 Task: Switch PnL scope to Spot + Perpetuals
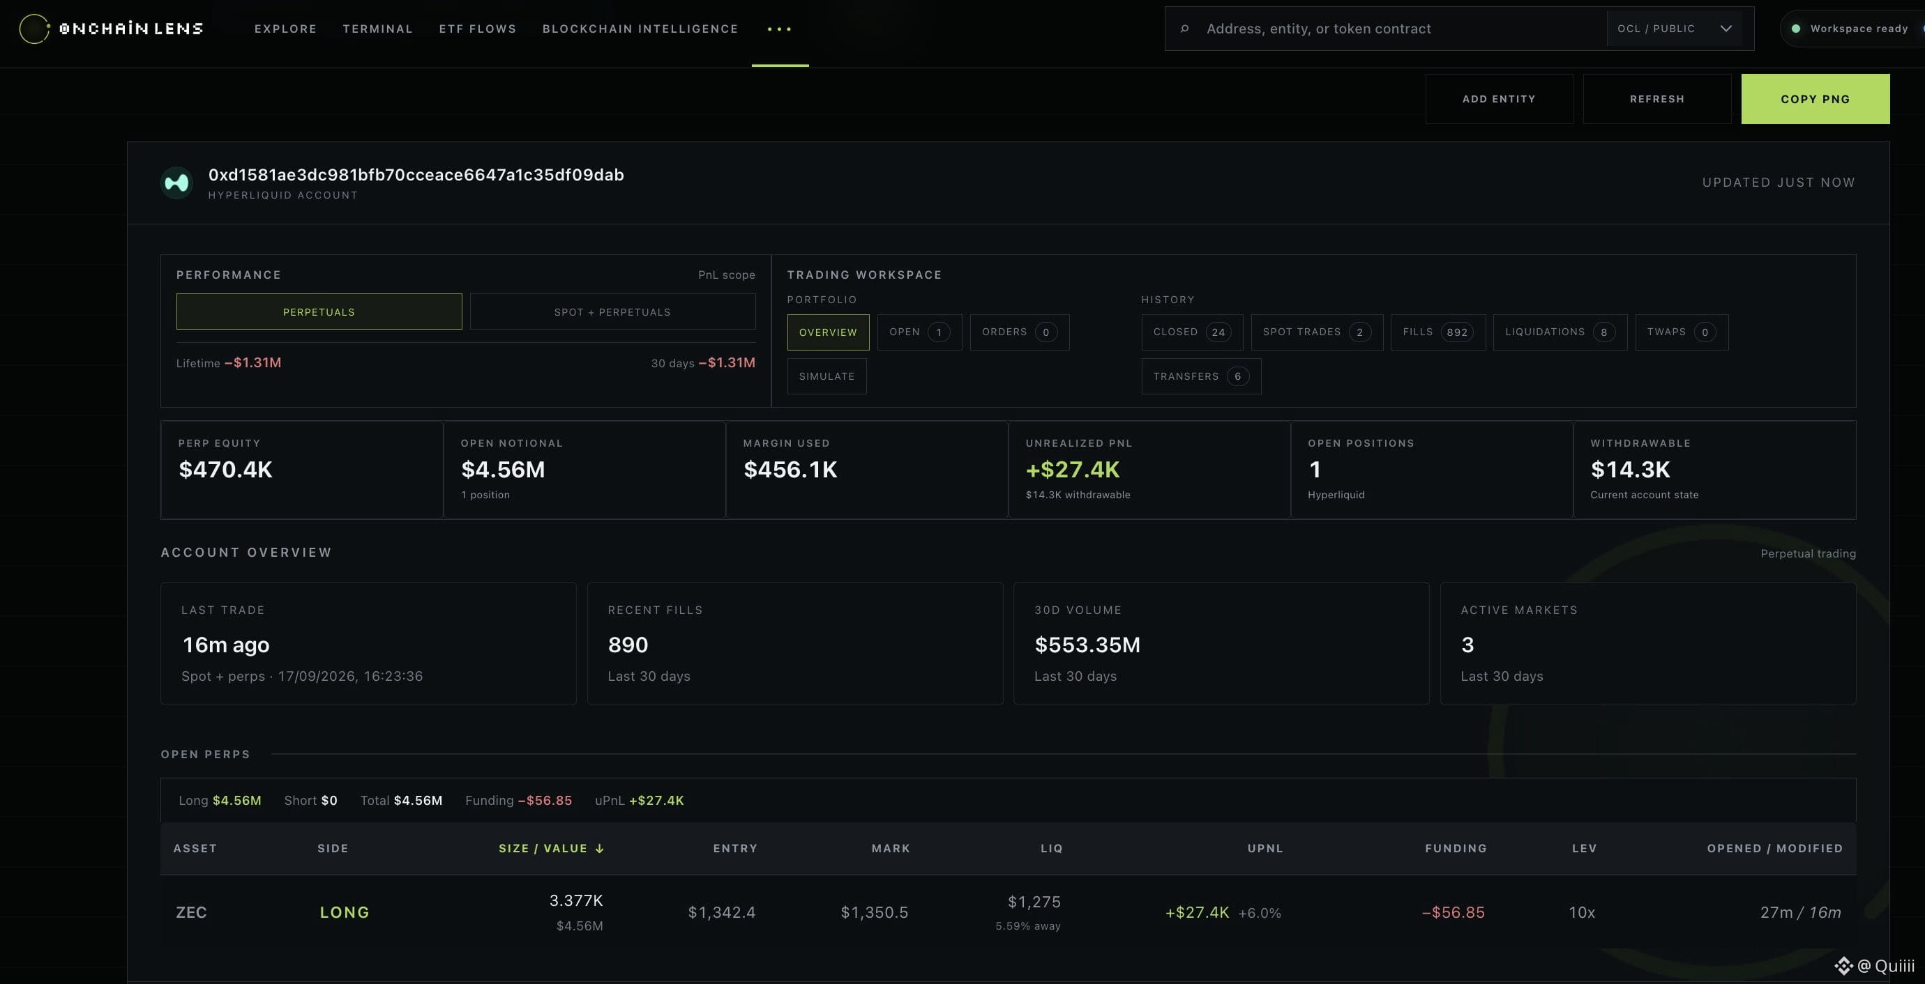613,312
